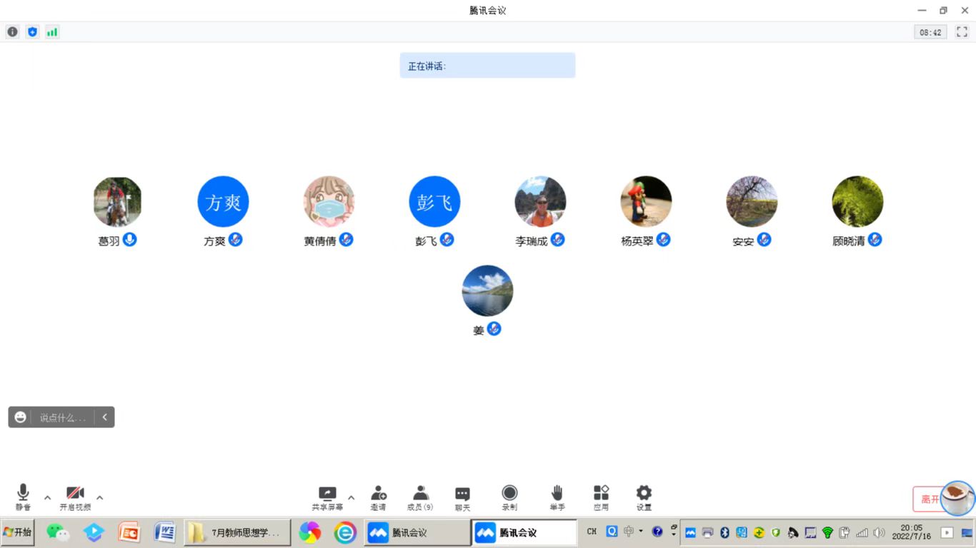Click the name label 李瑞成
Screen dimensions: 976x548
click(532, 241)
